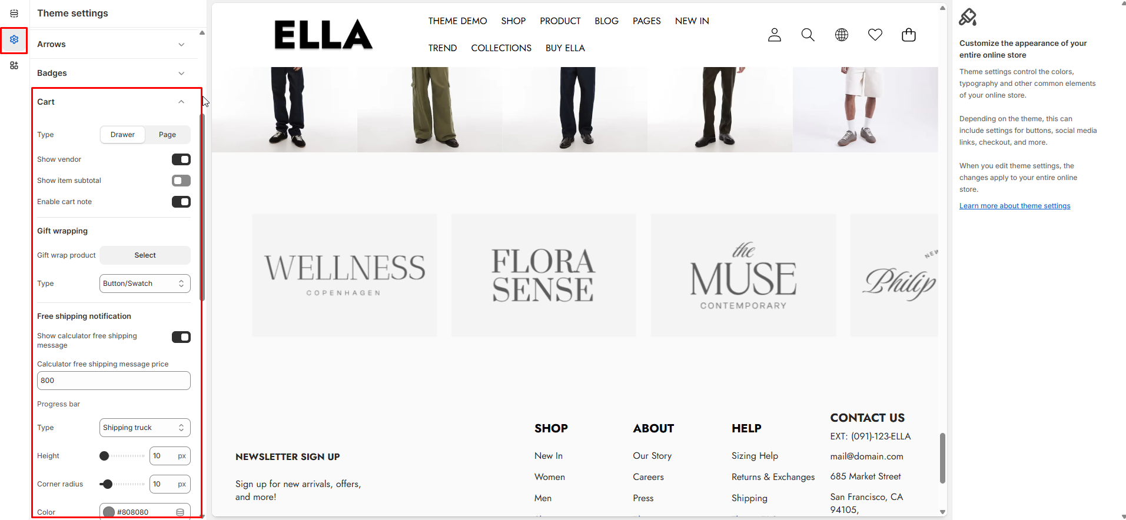The image size is (1126, 520).
Task: Open the search magnifier icon
Action: (x=808, y=35)
